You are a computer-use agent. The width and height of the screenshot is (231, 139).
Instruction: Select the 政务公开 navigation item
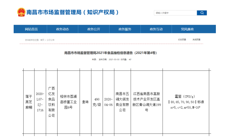tap(94, 29)
